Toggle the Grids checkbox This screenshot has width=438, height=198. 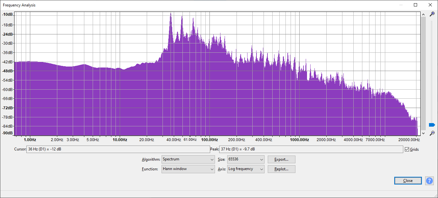[407, 149]
